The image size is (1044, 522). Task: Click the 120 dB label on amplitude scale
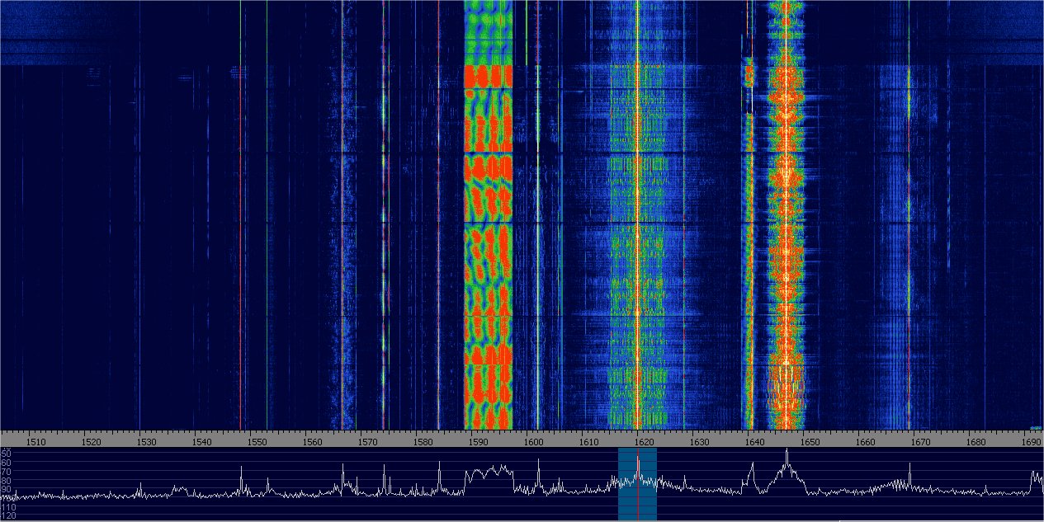7,516
